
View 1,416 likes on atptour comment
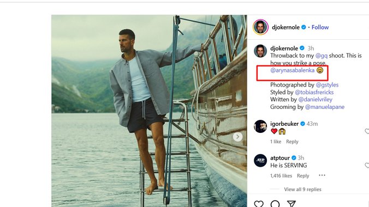[281, 176]
